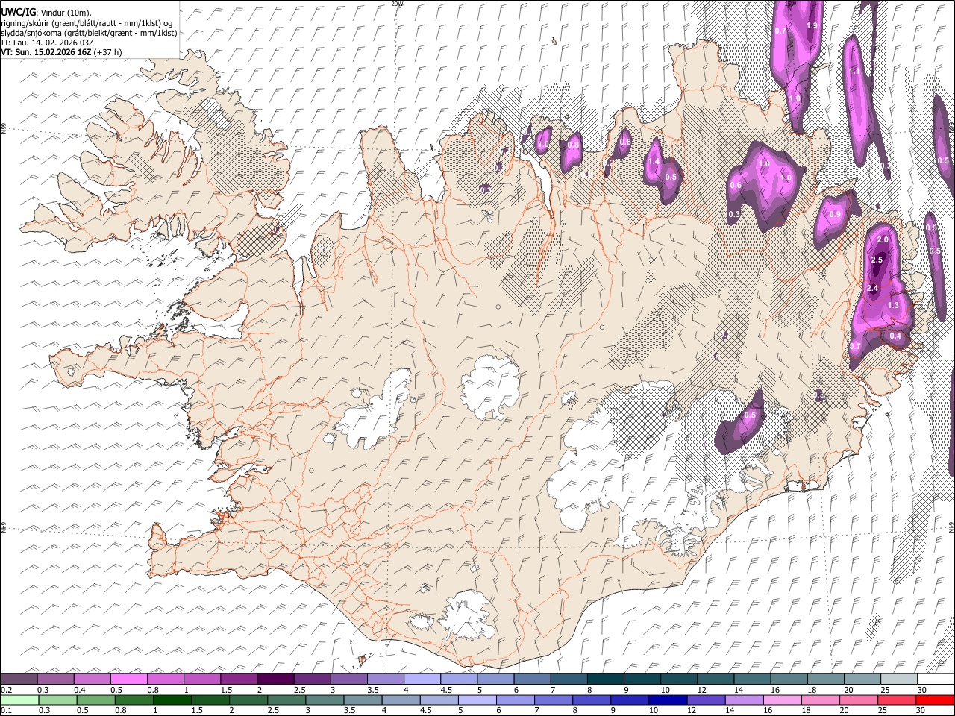
Task: Pick the light purple 14–16 rain legend swatch
Action: [744, 700]
